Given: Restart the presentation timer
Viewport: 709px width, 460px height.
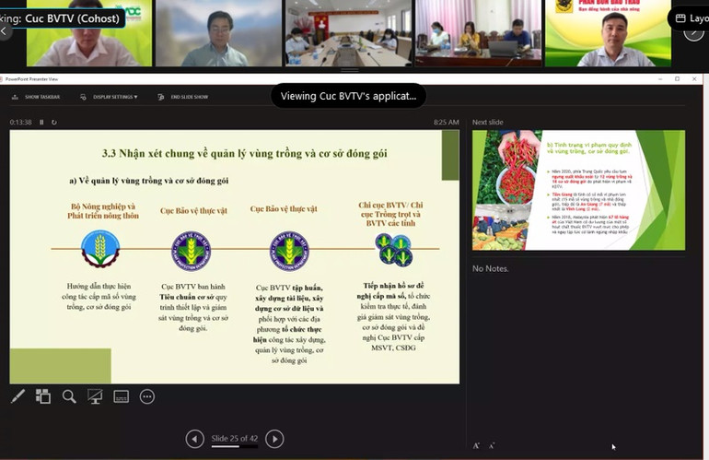Looking at the screenshot, I should (x=53, y=122).
